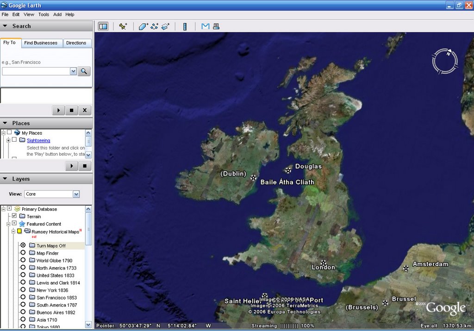Viewport: 474px width, 331px height.
Task: Click the Dublin star placemark on map
Action: [x=253, y=178]
